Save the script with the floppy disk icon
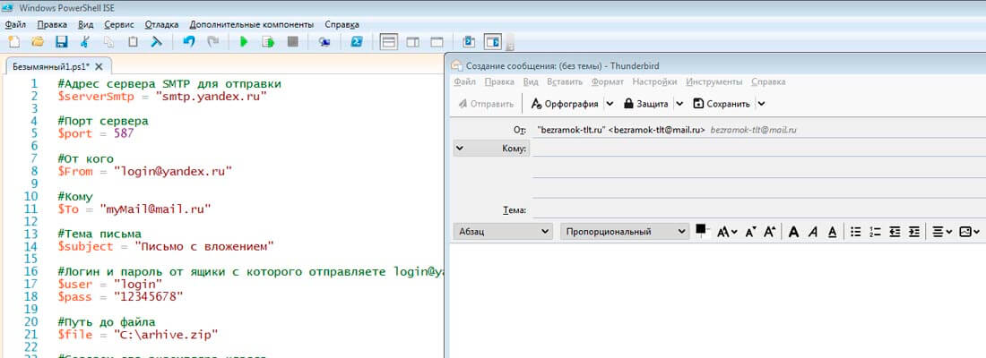Viewport: 986px width, 358px height. [x=62, y=43]
